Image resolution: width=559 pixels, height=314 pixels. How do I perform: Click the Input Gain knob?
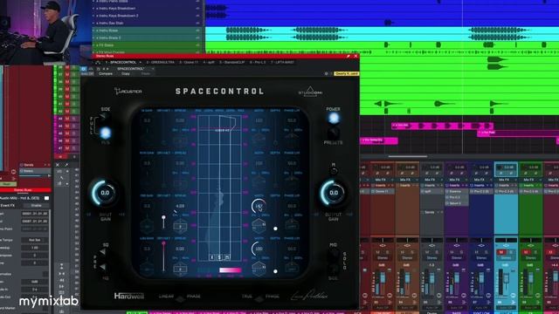click(105, 193)
